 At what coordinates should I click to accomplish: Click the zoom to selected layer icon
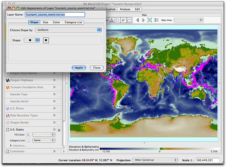pos(156,20)
